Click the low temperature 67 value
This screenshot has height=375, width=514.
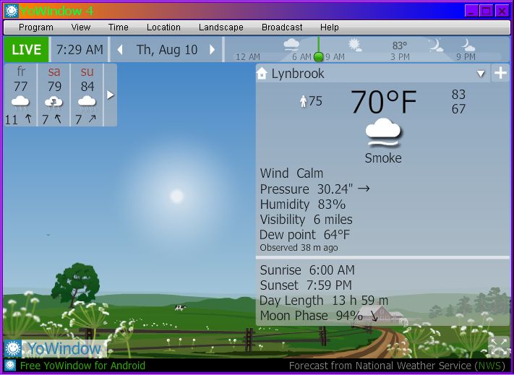pyautogui.click(x=458, y=109)
